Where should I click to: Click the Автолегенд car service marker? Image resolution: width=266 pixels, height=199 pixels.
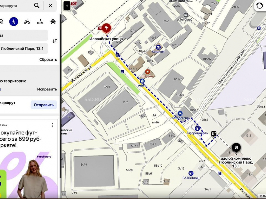[180, 113]
